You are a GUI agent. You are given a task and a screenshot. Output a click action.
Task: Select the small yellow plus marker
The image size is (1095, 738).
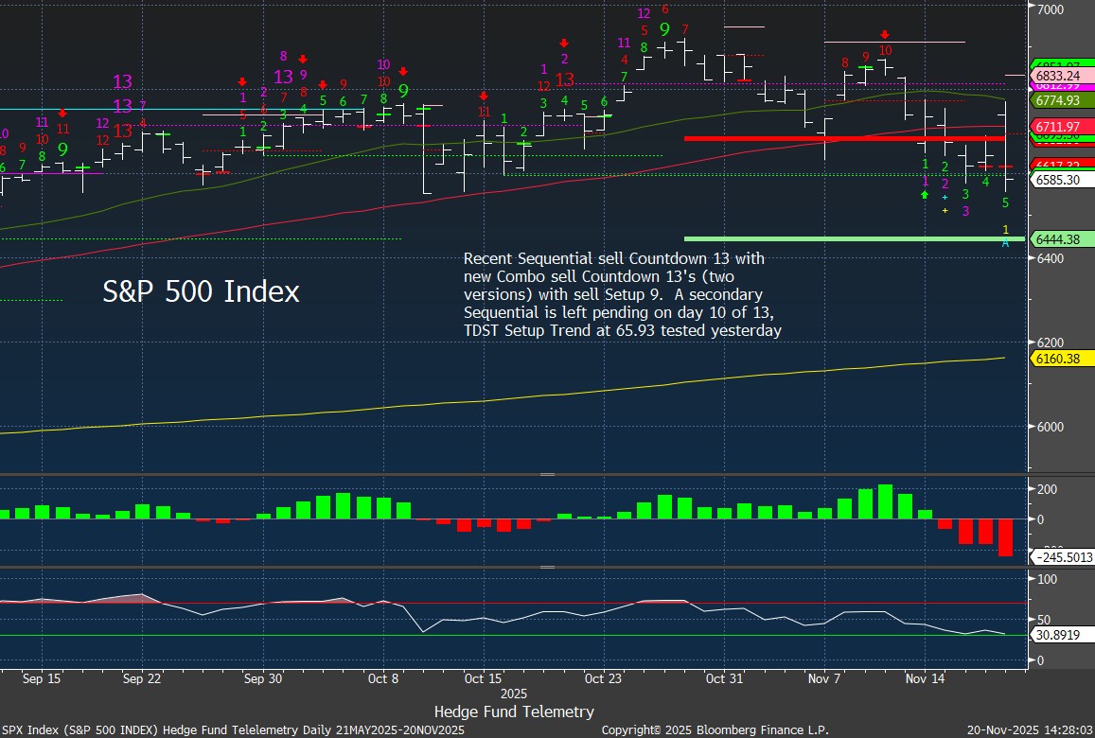pos(945,210)
